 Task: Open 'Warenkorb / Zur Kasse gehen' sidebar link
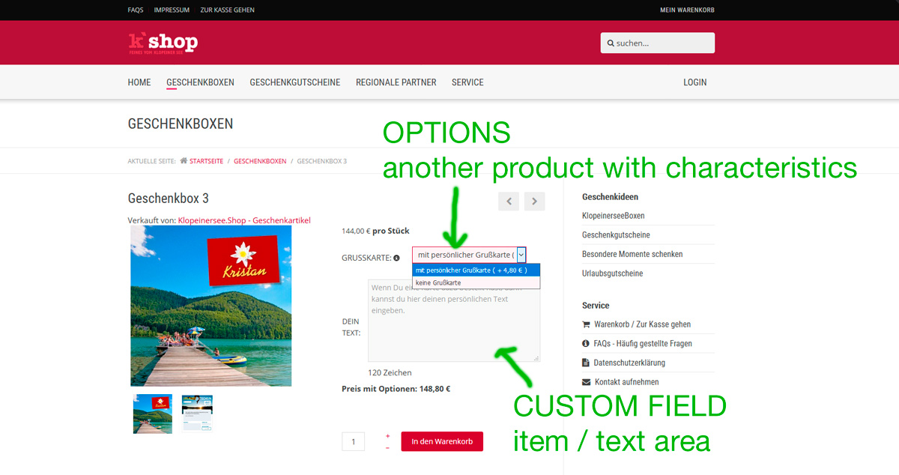[x=642, y=324]
